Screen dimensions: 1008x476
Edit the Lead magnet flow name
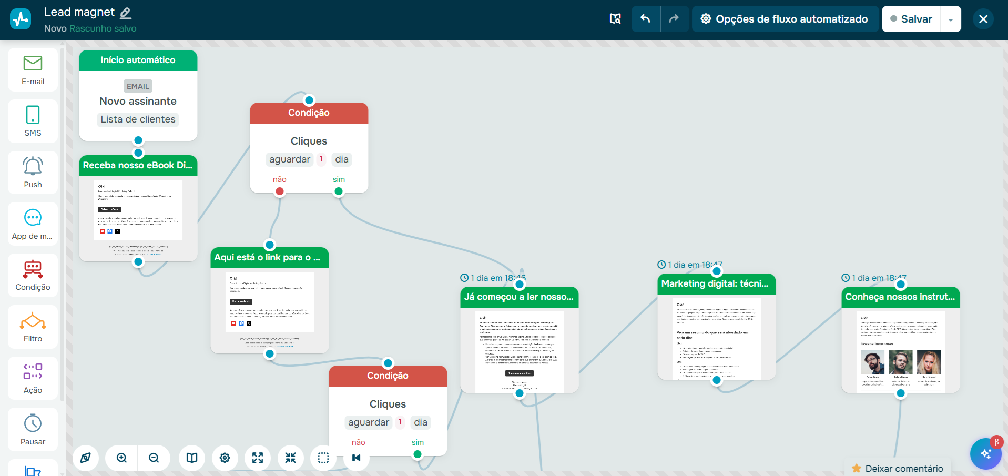click(126, 13)
